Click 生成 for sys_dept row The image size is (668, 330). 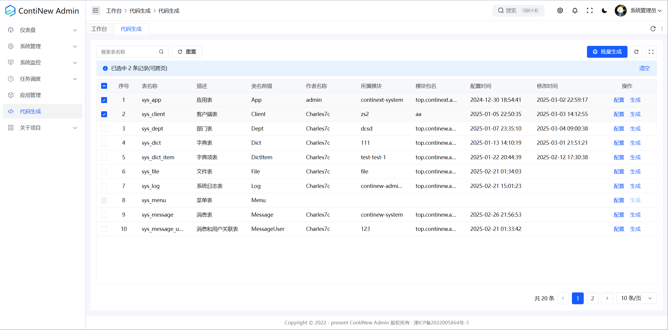coord(635,129)
